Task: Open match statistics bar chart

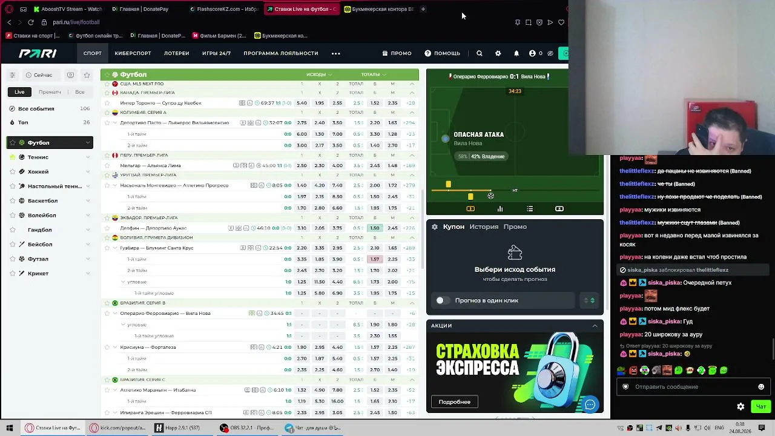Action: click(500, 209)
